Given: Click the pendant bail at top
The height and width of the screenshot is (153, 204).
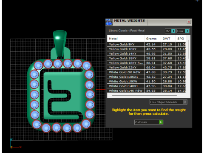Looking at the screenshot, I should 59,43.
